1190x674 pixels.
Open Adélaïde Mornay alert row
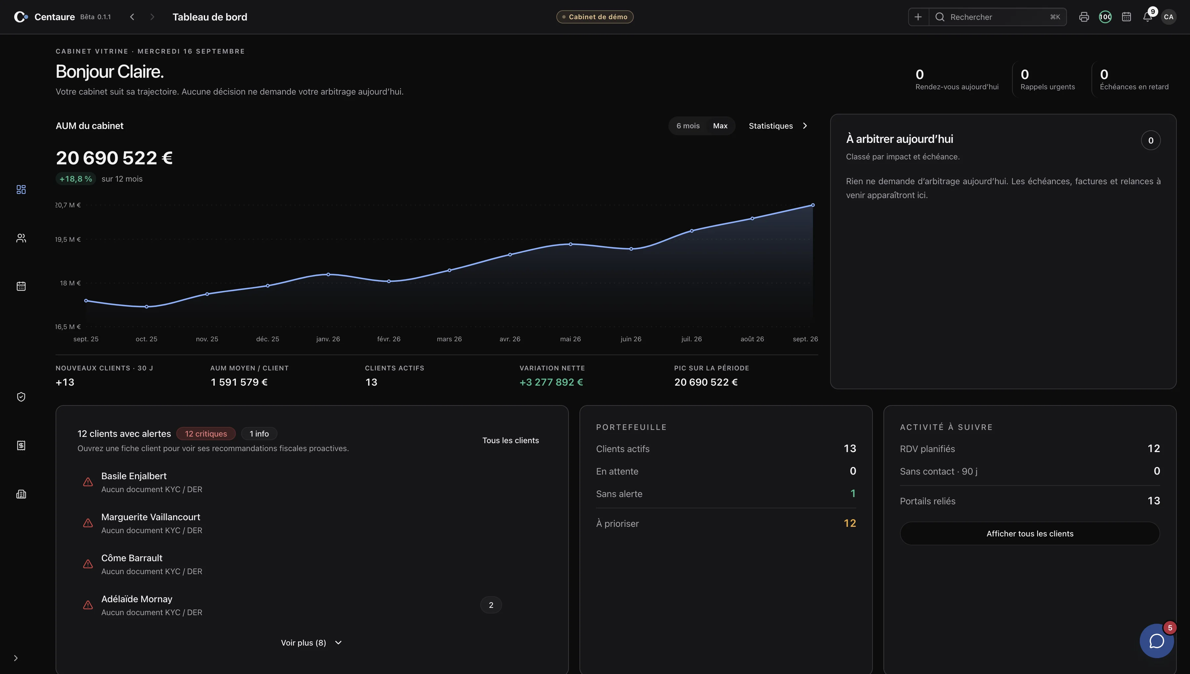[x=312, y=605]
